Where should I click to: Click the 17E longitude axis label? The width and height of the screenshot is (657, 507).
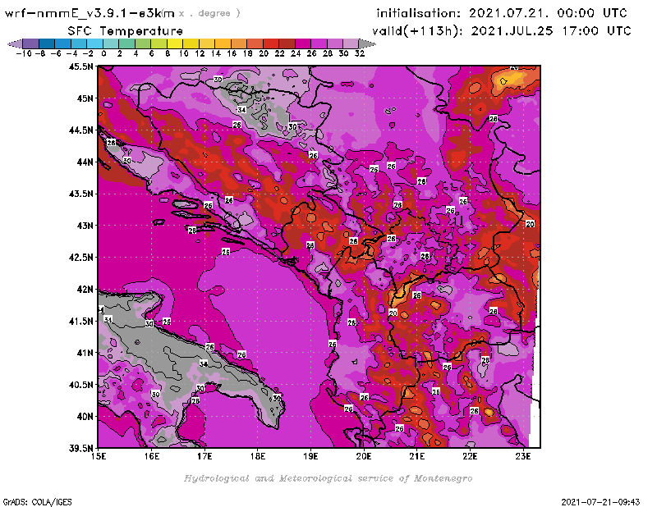(x=204, y=456)
